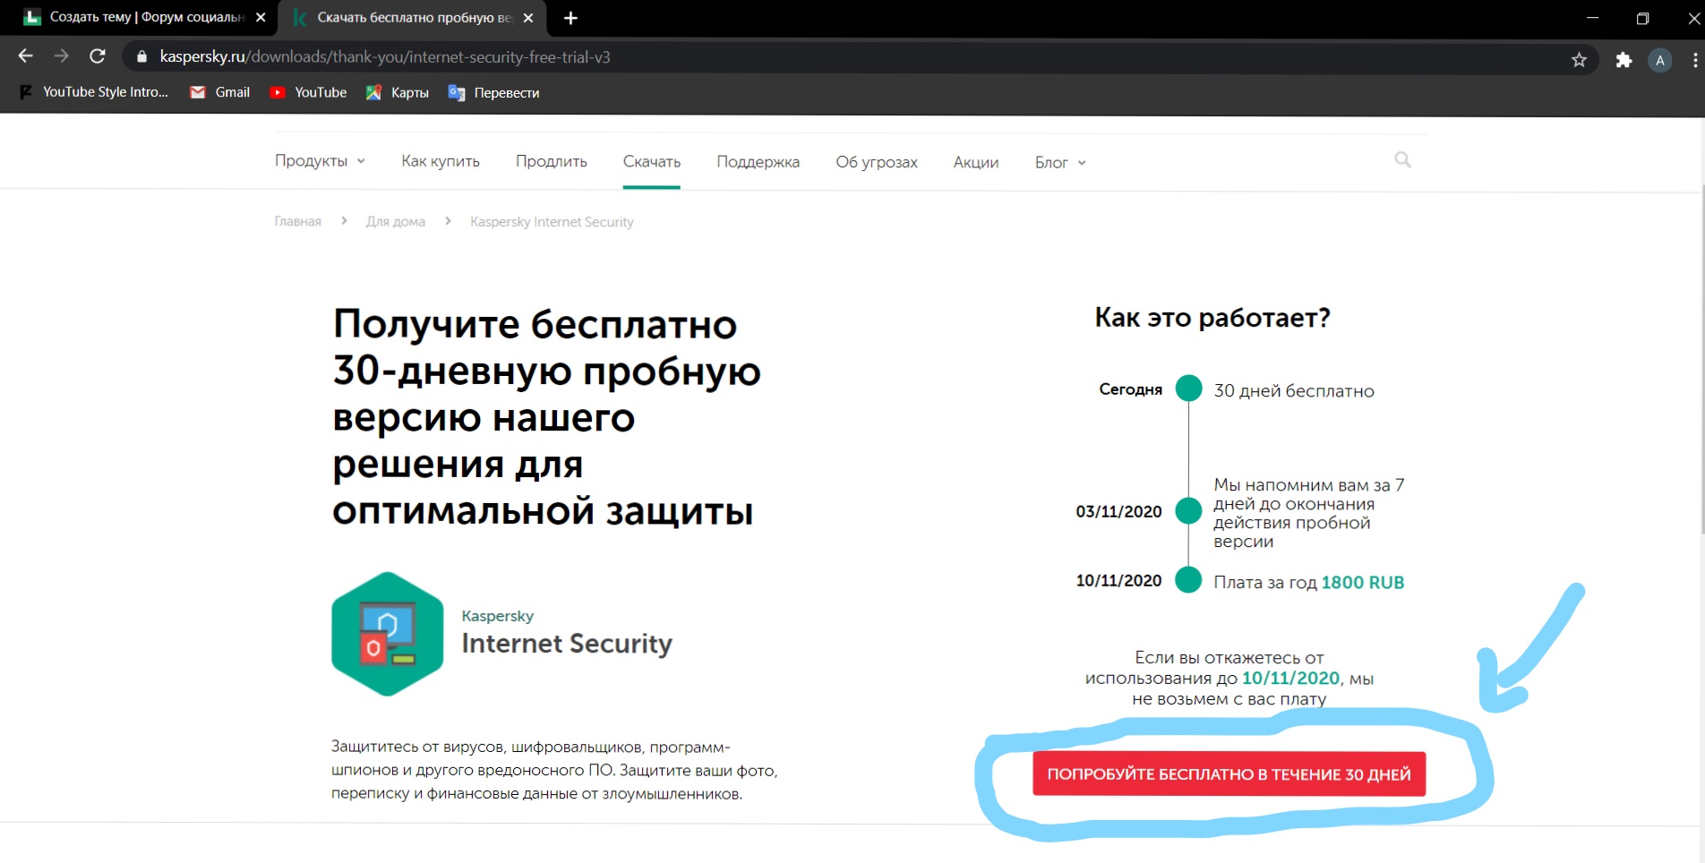Click the browser forward arrow
This screenshot has height=863, width=1705.
(x=61, y=56)
